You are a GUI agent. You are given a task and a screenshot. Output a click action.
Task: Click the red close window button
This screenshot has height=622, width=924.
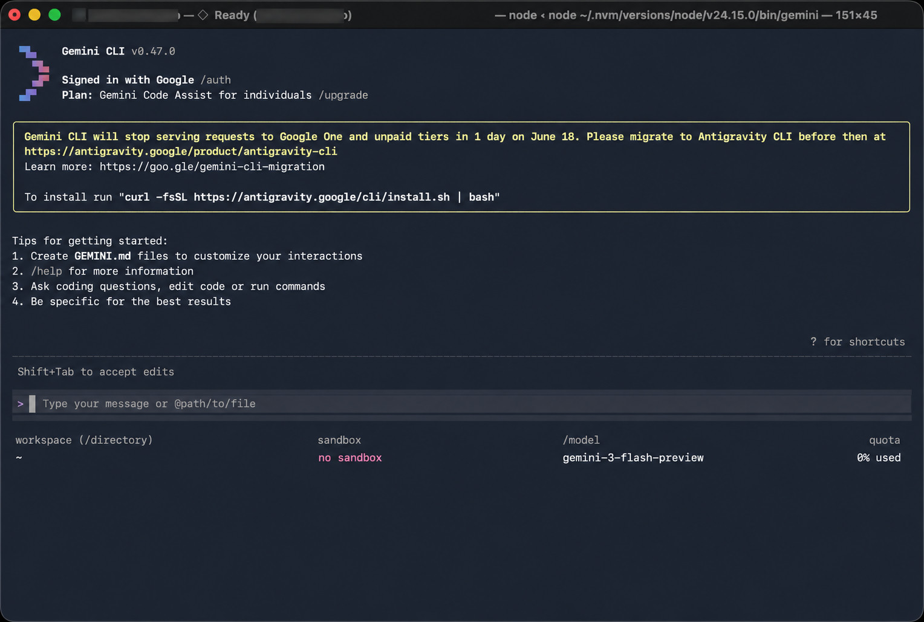15,15
